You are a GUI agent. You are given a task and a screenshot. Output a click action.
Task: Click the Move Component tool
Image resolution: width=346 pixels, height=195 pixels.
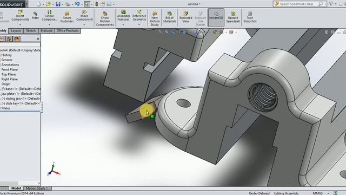click(x=84, y=16)
